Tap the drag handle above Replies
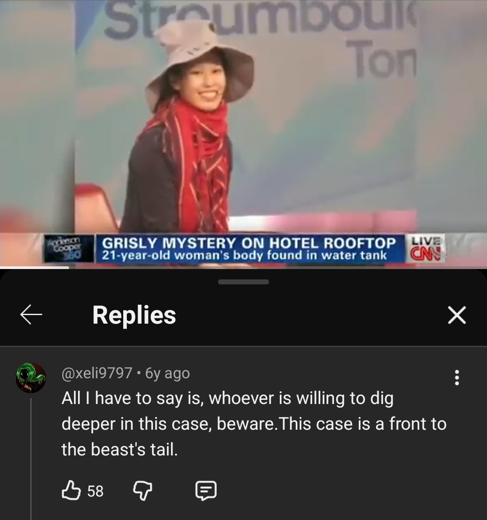This screenshot has width=487, height=520. tap(243, 282)
